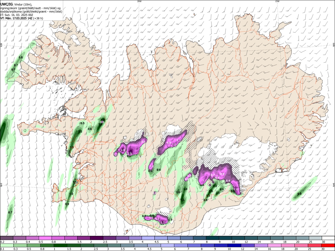Click the '2.7' snowfall value near the south coast
This screenshot has width=335, height=251.
click(x=163, y=223)
